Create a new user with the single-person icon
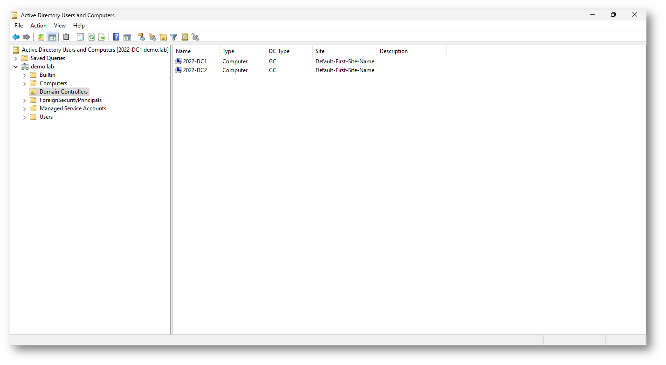 (142, 37)
